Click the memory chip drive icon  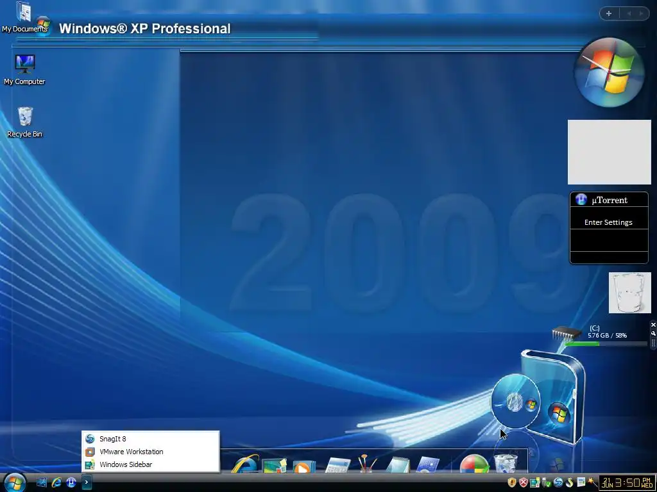pos(567,333)
